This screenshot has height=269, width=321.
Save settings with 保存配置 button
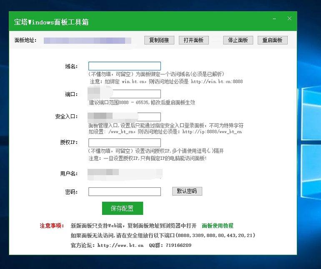tap(123, 209)
